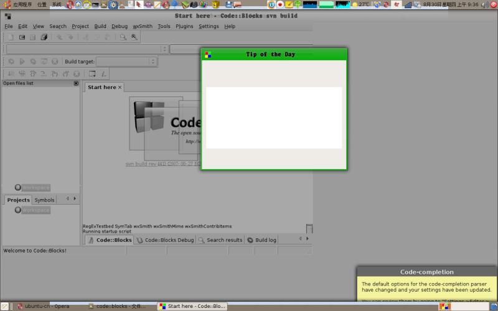The image size is (498, 311).
Task: Open the Project menu
Action: [x=80, y=26]
